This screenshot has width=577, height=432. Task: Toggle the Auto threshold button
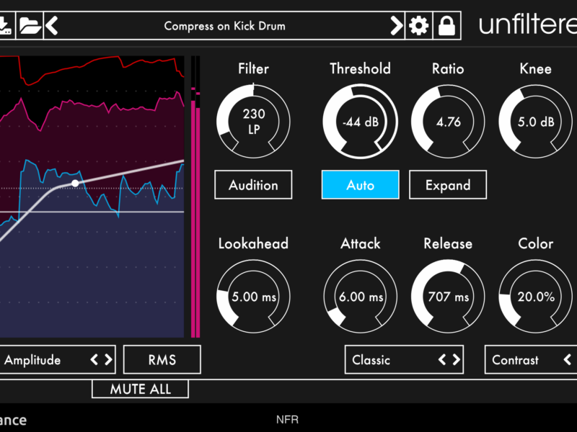pyautogui.click(x=360, y=185)
